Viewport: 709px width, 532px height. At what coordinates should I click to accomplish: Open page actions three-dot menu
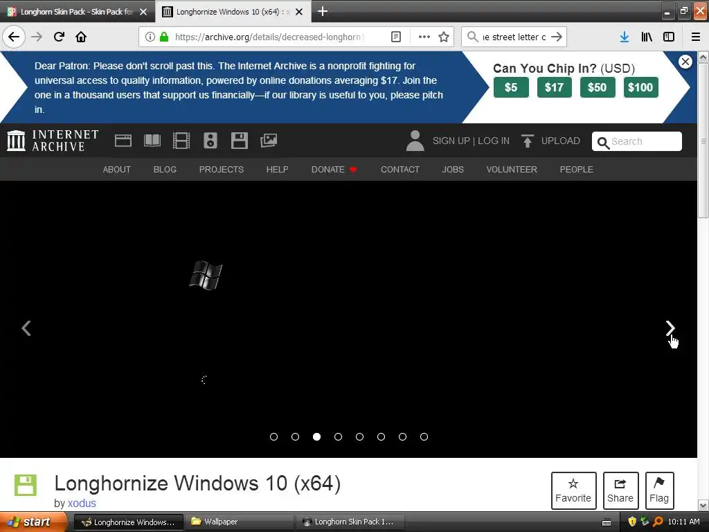tap(424, 37)
